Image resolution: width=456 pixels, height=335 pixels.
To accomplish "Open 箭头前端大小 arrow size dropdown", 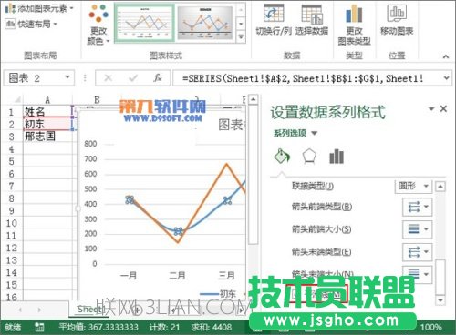I will coord(418,229).
